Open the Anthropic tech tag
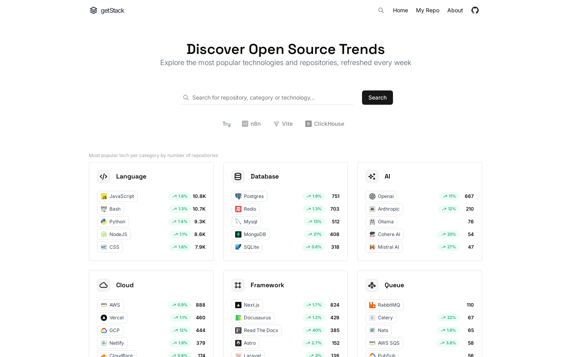Viewport: 571px width, 357px height. [x=384, y=209]
